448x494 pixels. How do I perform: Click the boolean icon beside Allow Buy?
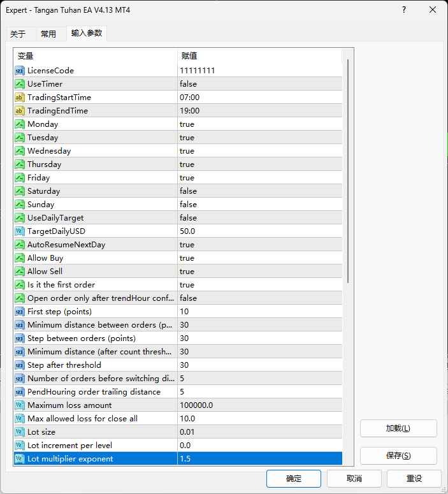point(20,258)
